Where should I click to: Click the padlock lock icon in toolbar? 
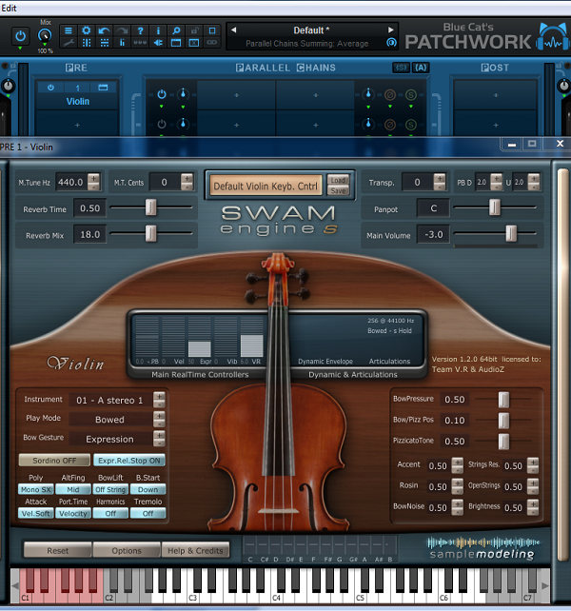[x=194, y=30]
